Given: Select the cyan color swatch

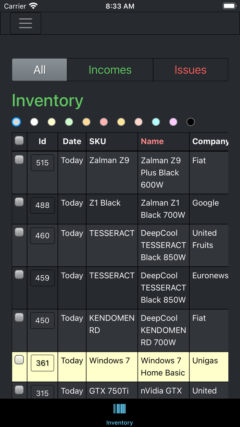Looking at the screenshot, I should [156, 122].
